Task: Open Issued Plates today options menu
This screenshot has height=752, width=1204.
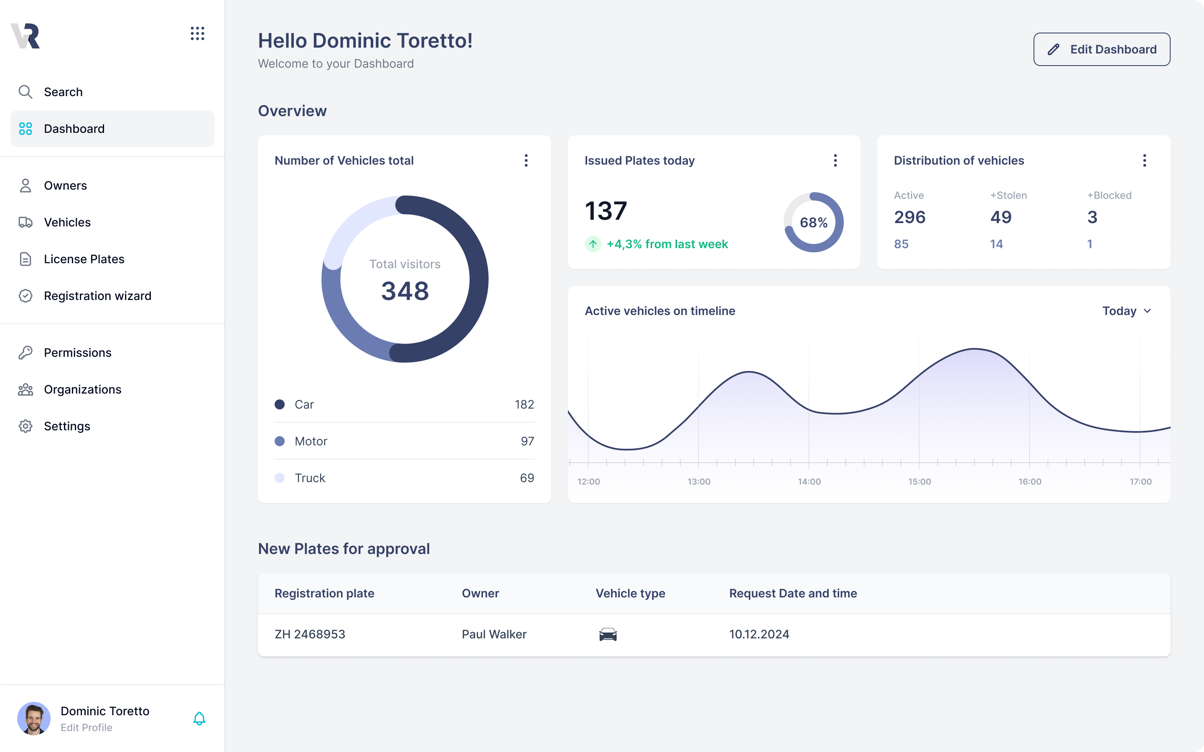Action: click(x=835, y=161)
